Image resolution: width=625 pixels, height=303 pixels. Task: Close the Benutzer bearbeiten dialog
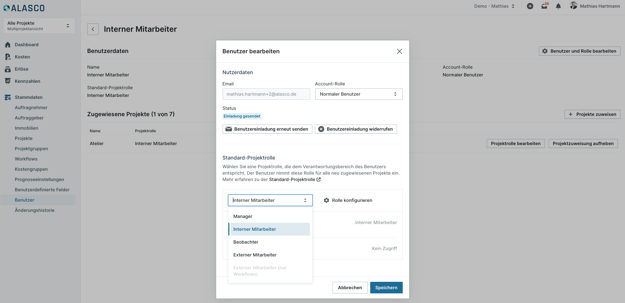pos(399,51)
